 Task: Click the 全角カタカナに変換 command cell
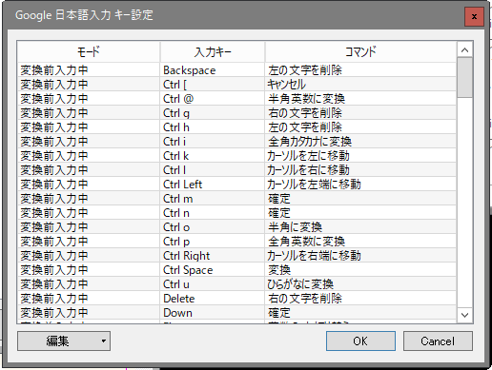pos(360,142)
